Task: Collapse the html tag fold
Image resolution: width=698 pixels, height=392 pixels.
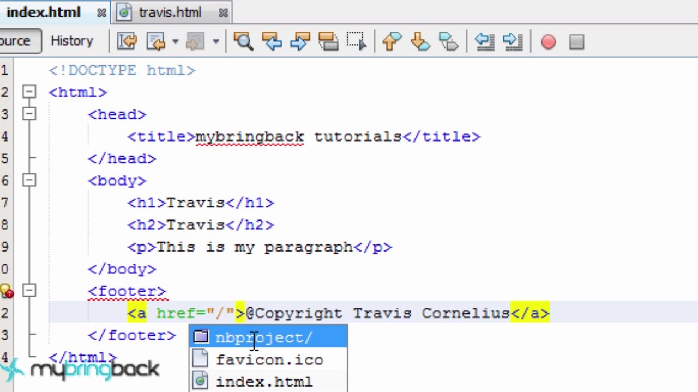Action: coord(29,92)
